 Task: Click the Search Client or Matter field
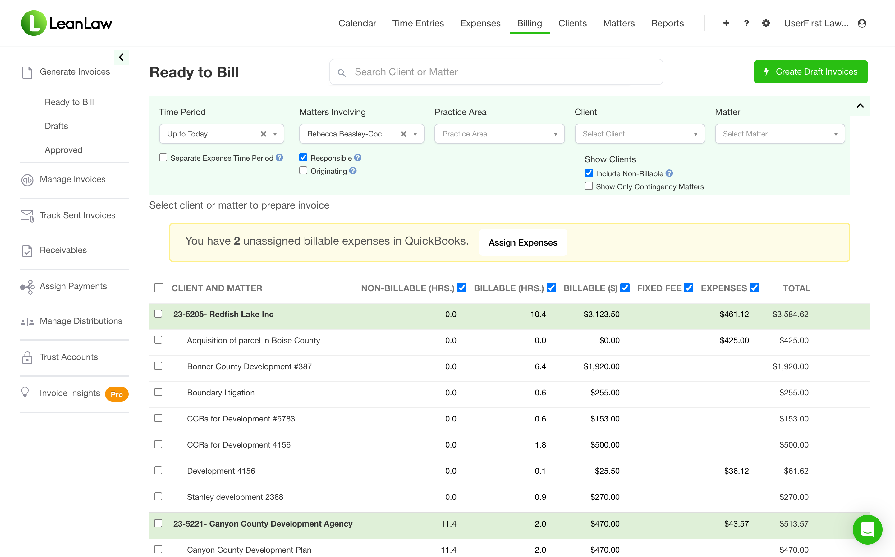496,72
